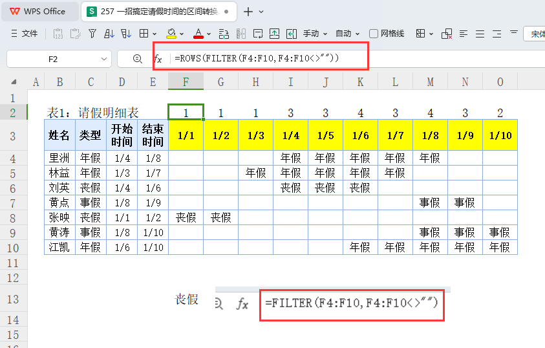Click the yellow 1/1 date header
The height and width of the screenshot is (348, 545).
click(x=186, y=135)
